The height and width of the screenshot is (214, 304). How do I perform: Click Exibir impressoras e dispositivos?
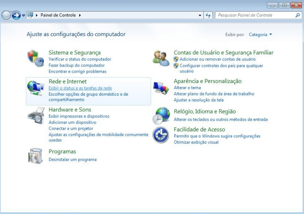[x=79, y=116]
